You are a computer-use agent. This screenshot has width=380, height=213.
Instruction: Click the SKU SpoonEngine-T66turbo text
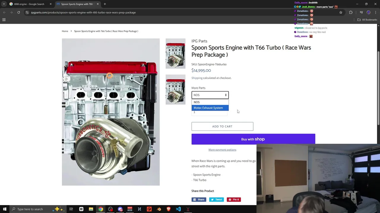[209, 64]
